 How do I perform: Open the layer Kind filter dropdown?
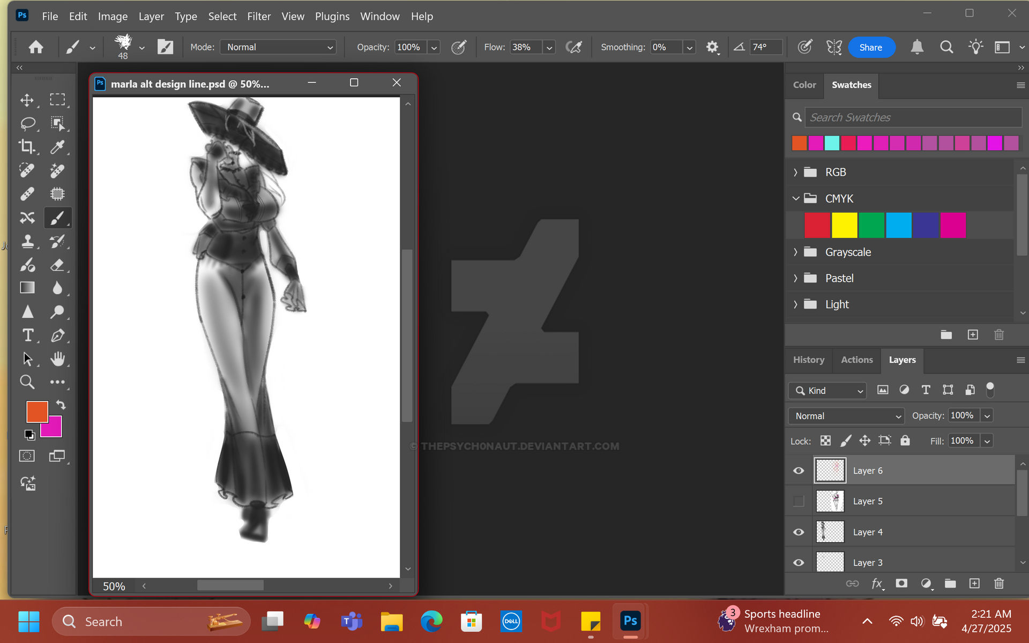[827, 391]
